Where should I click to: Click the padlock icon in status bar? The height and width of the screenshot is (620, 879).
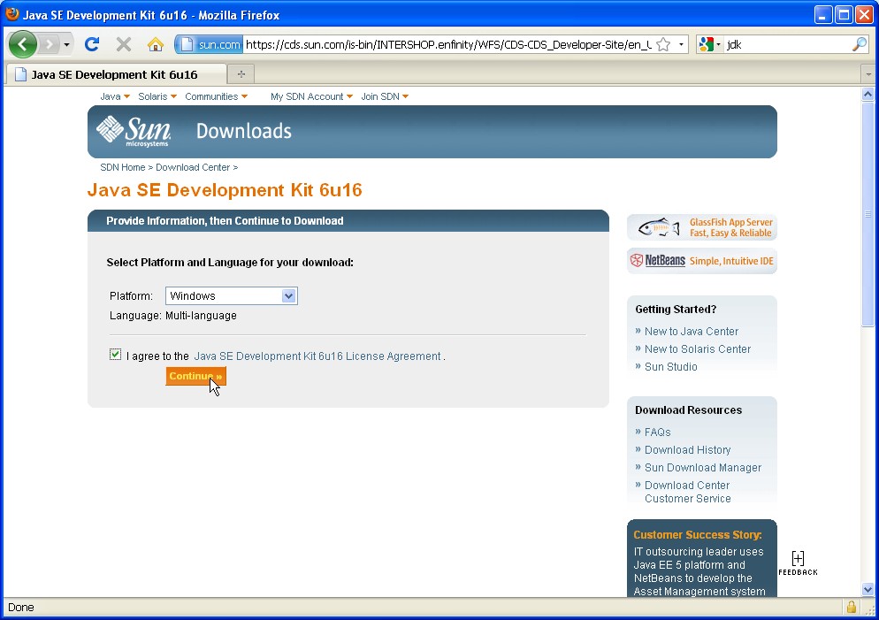[851, 607]
